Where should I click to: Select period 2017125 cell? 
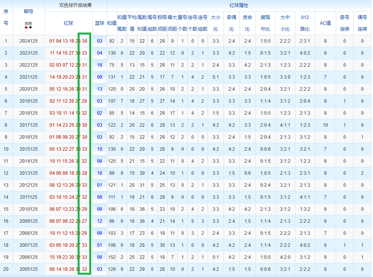coord(29,125)
